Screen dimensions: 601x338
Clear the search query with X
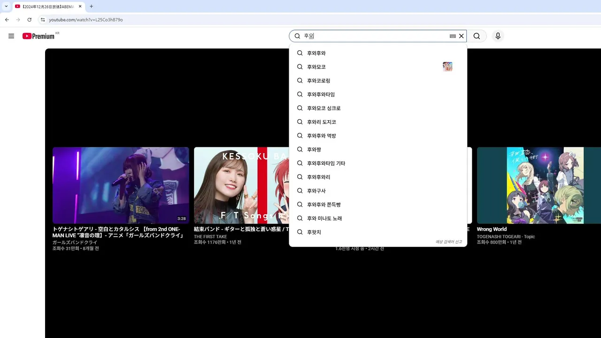point(462,36)
